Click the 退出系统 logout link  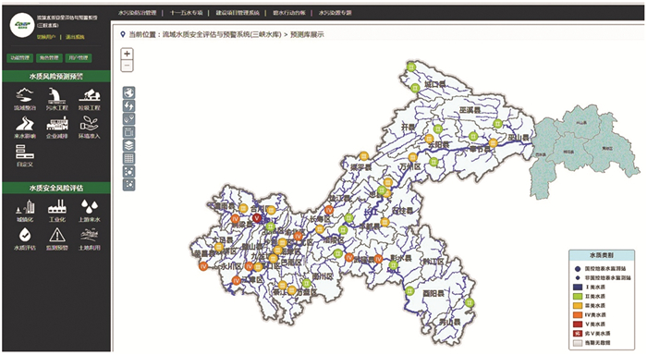[x=75, y=37]
